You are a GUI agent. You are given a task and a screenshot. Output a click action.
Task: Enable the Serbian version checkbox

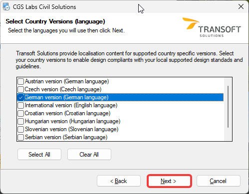pos(20,137)
